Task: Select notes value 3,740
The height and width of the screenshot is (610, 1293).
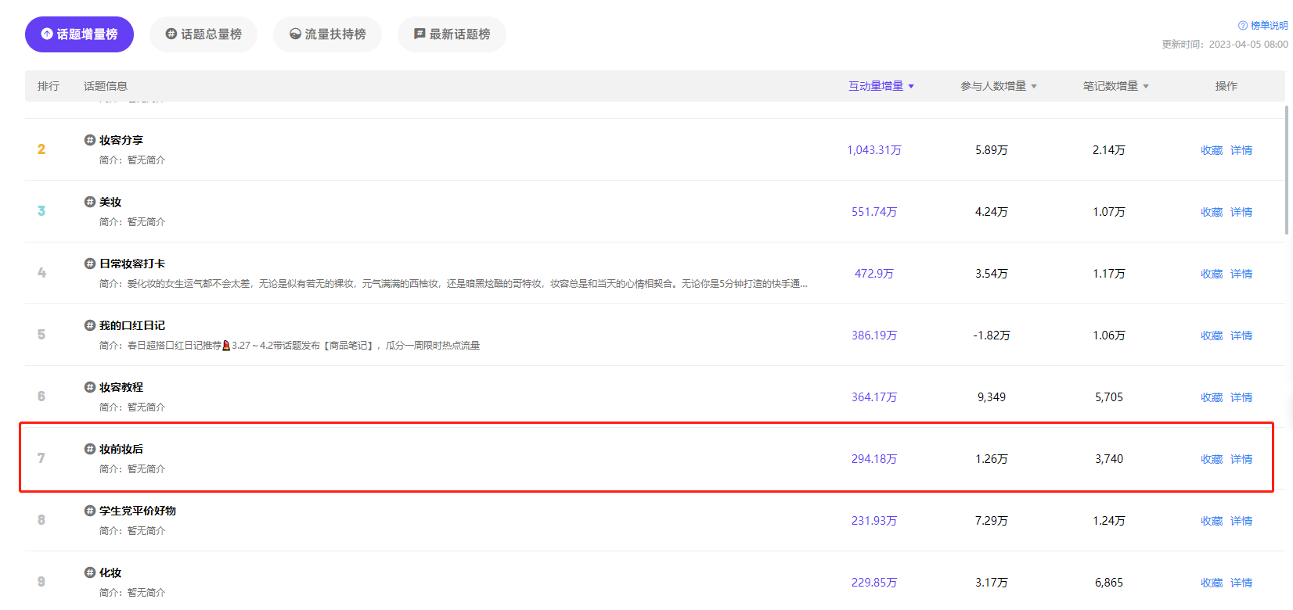Action: (1109, 459)
